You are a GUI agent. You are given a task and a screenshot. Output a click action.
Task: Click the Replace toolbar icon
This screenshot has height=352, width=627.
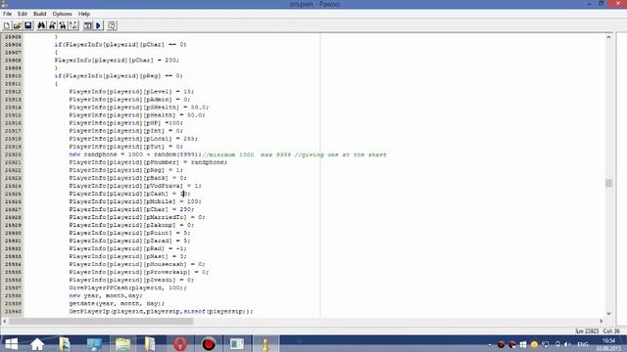point(63,25)
